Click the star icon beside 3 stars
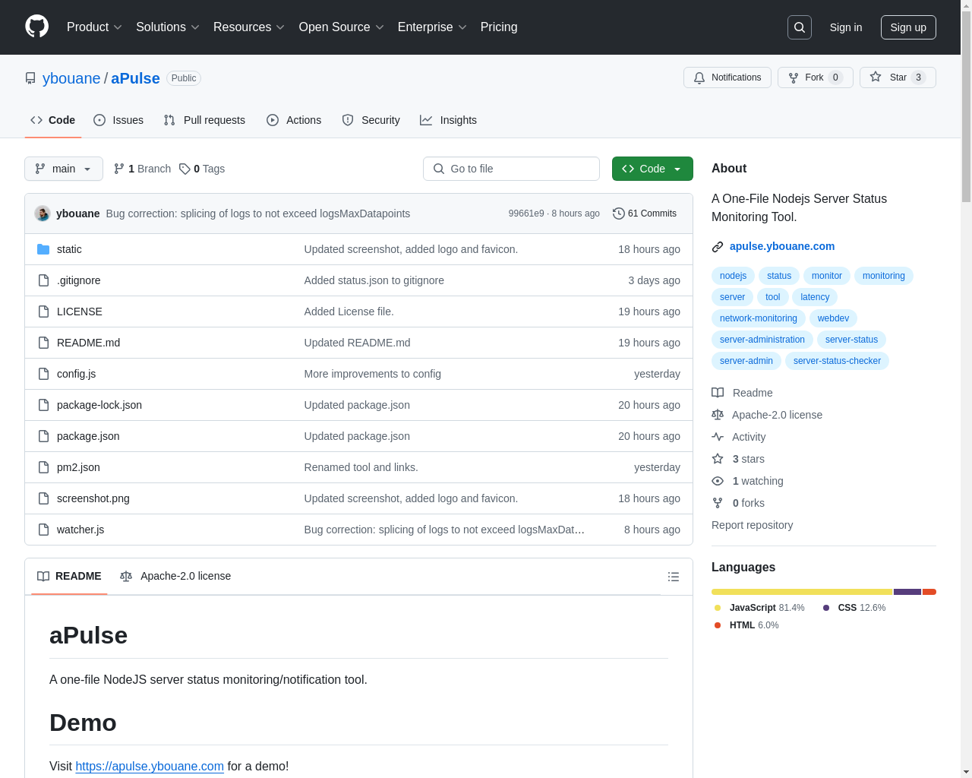This screenshot has height=778, width=972. tap(718, 459)
